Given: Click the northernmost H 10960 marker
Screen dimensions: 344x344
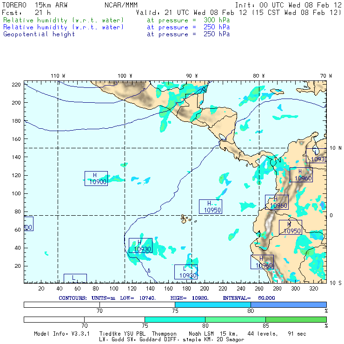Looking at the screenshot, I should [301, 175].
